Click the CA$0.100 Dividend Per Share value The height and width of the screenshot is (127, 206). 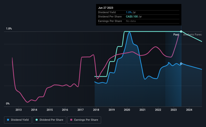point(132,17)
